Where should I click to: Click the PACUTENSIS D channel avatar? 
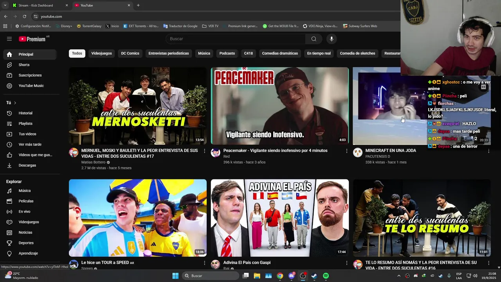(x=358, y=153)
